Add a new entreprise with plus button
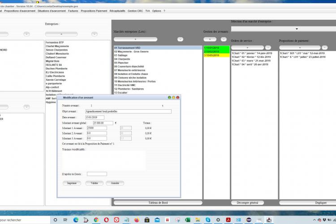 [61, 34]
